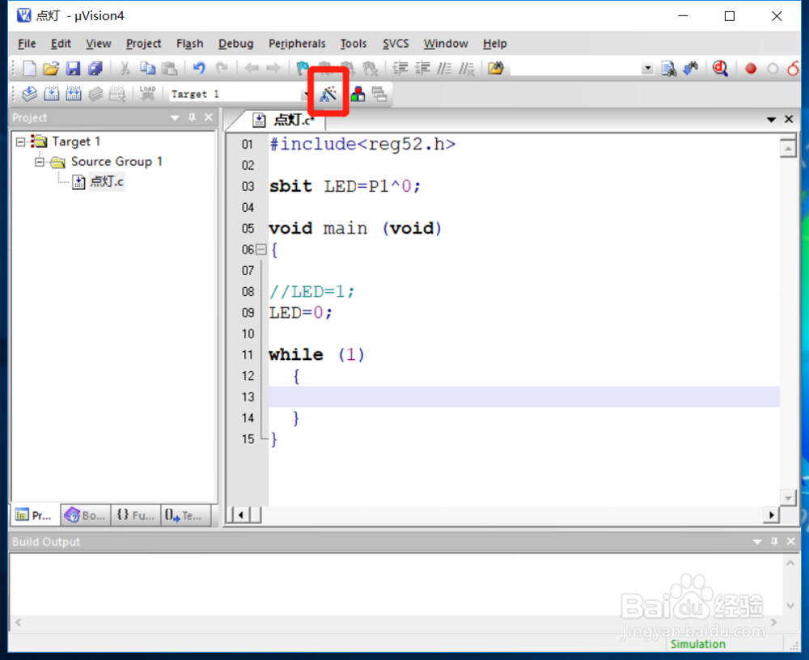
Task: Close the editor document tab area
Action: coord(789,119)
